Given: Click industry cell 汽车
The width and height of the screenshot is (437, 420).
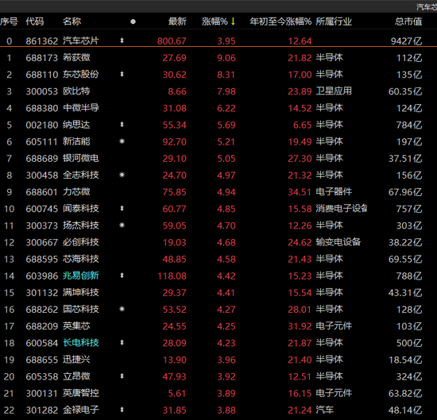Looking at the screenshot, I should [325, 410].
